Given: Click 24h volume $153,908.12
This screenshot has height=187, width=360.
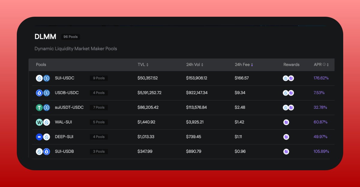Looking at the screenshot, I should [197, 78].
